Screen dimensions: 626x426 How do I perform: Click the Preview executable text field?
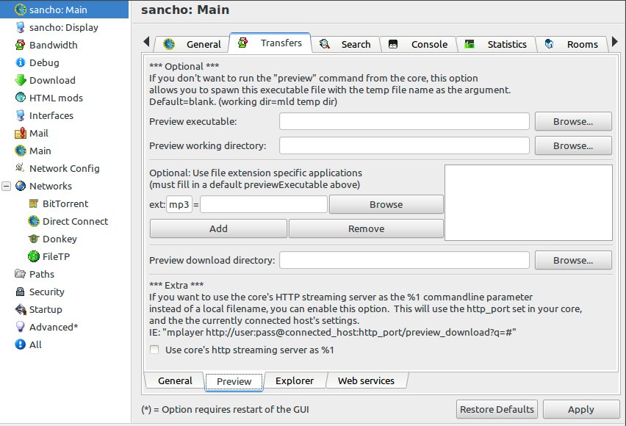404,121
